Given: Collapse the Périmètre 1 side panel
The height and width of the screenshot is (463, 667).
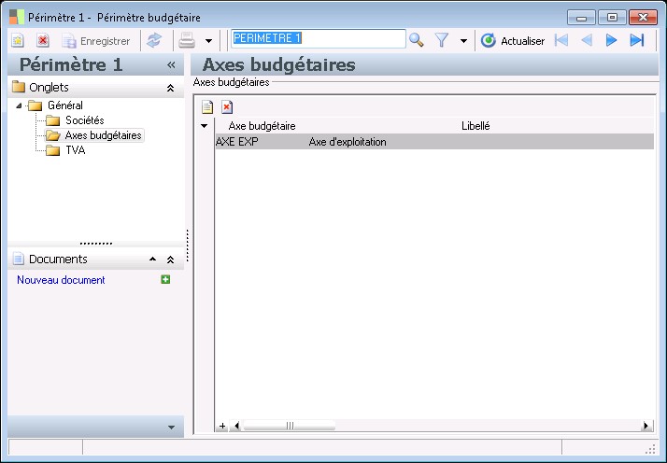Looking at the screenshot, I should click(x=171, y=65).
